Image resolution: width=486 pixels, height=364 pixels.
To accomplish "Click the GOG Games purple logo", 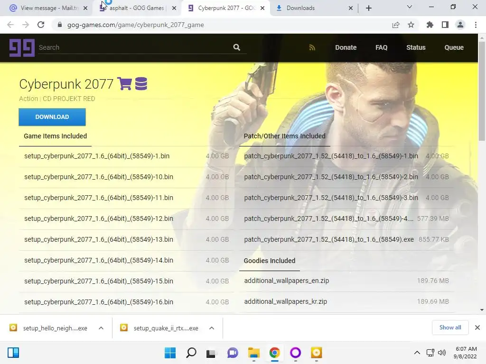I will (22, 47).
